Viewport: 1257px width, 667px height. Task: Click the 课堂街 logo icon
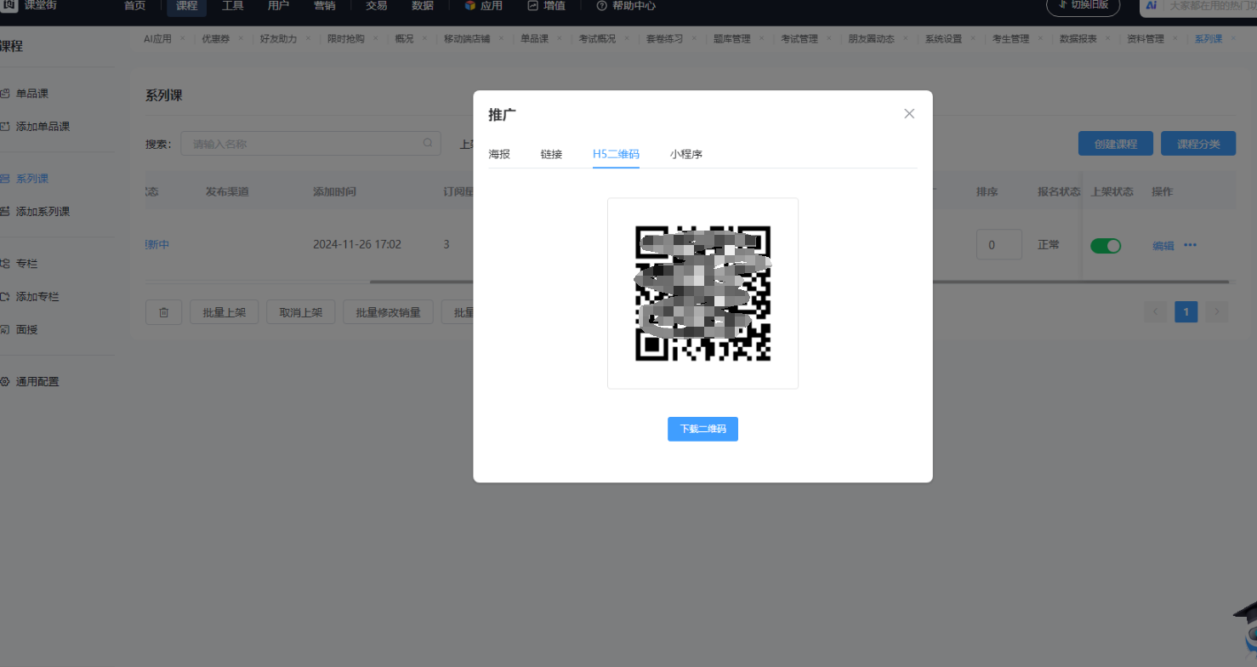click(9, 5)
